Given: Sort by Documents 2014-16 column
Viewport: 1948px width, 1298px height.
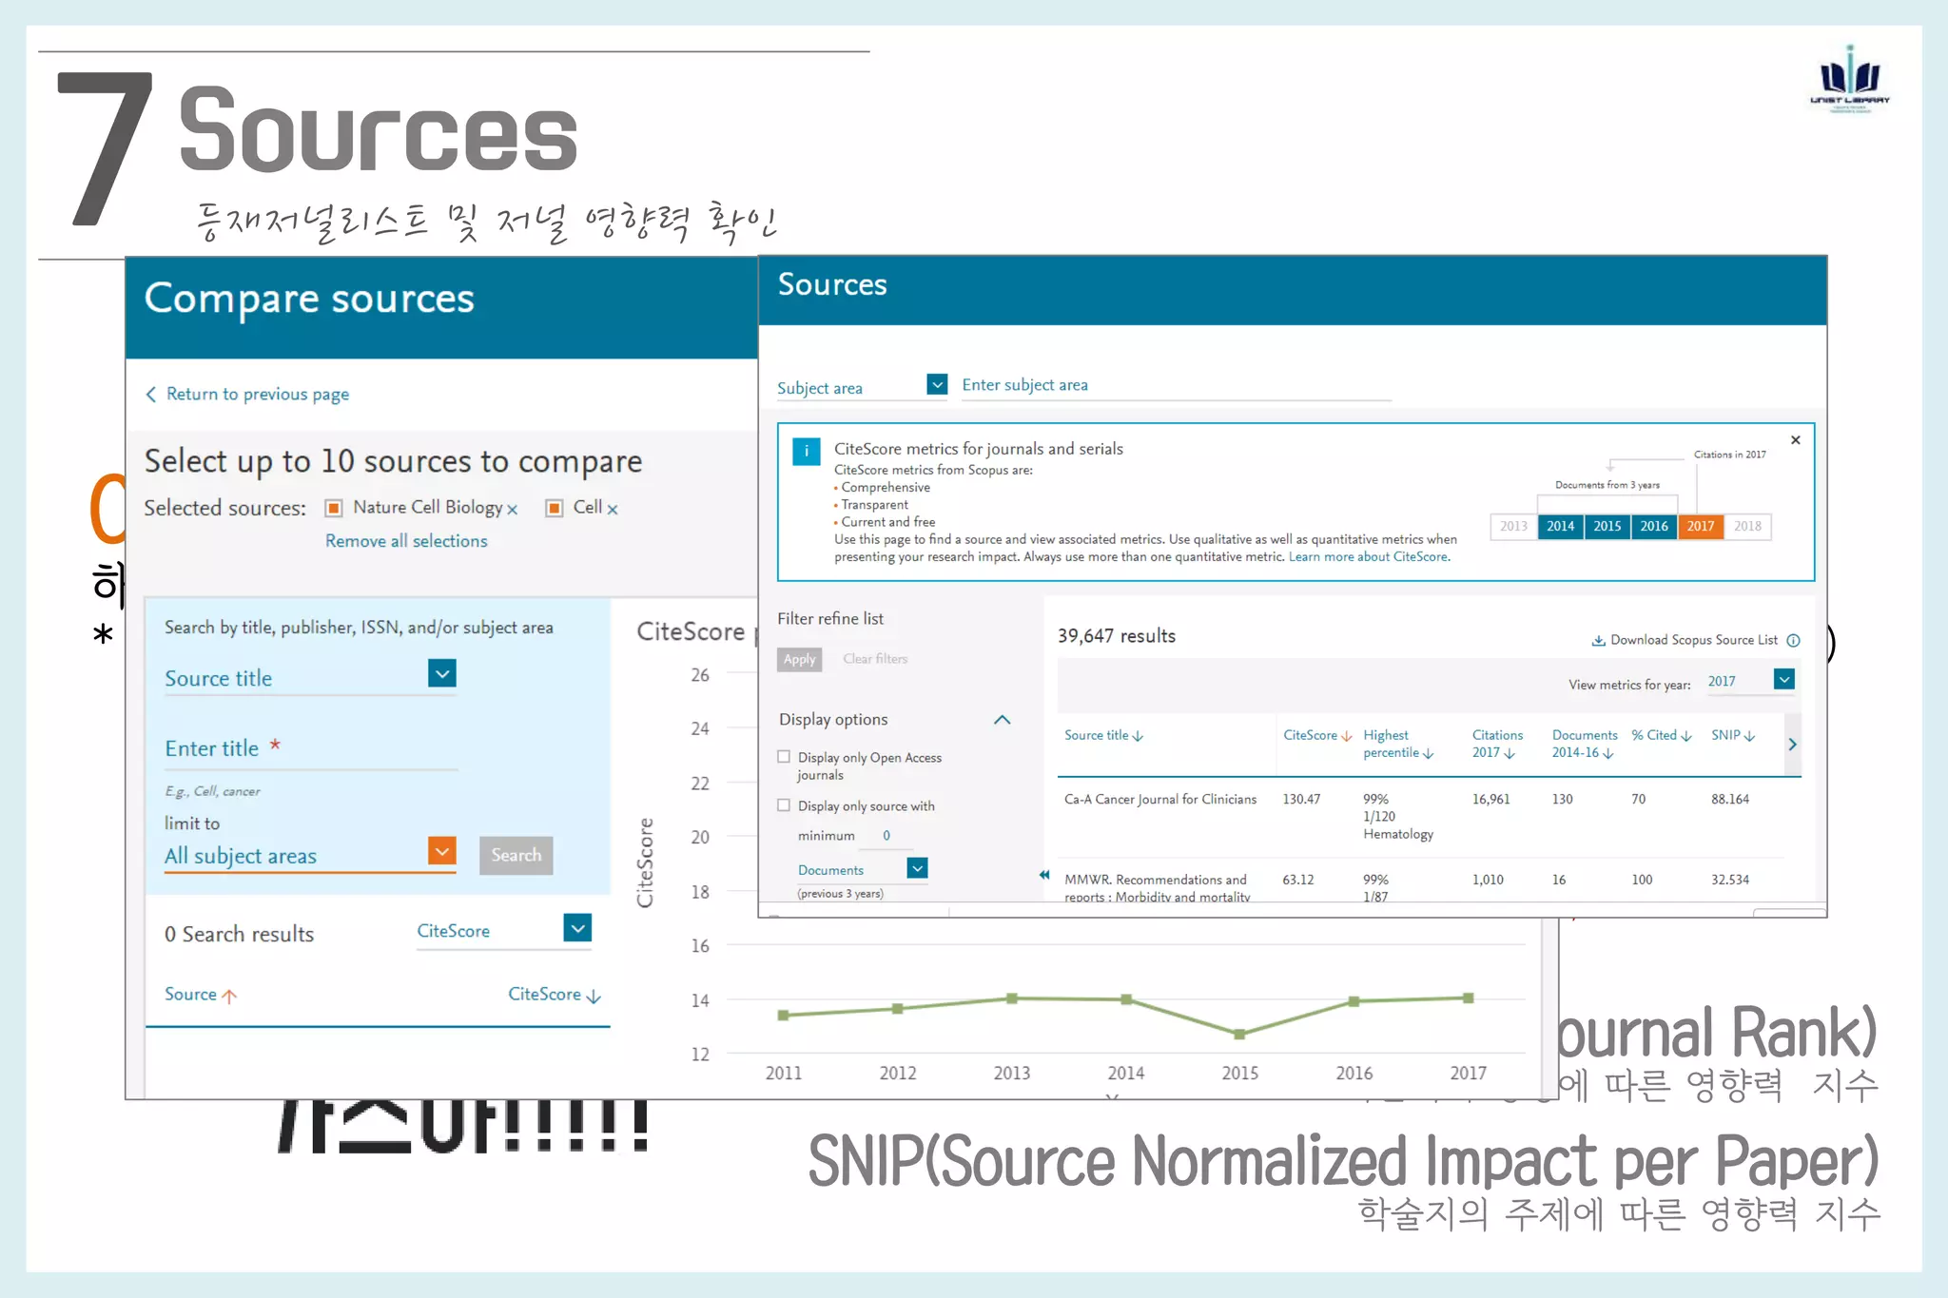Looking at the screenshot, I should [x=1585, y=744].
